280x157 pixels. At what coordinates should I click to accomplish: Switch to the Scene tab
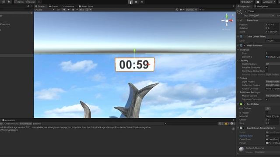(40, 6)
